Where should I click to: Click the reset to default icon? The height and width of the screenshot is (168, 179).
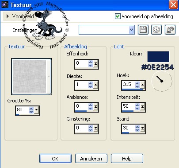pos(170,30)
